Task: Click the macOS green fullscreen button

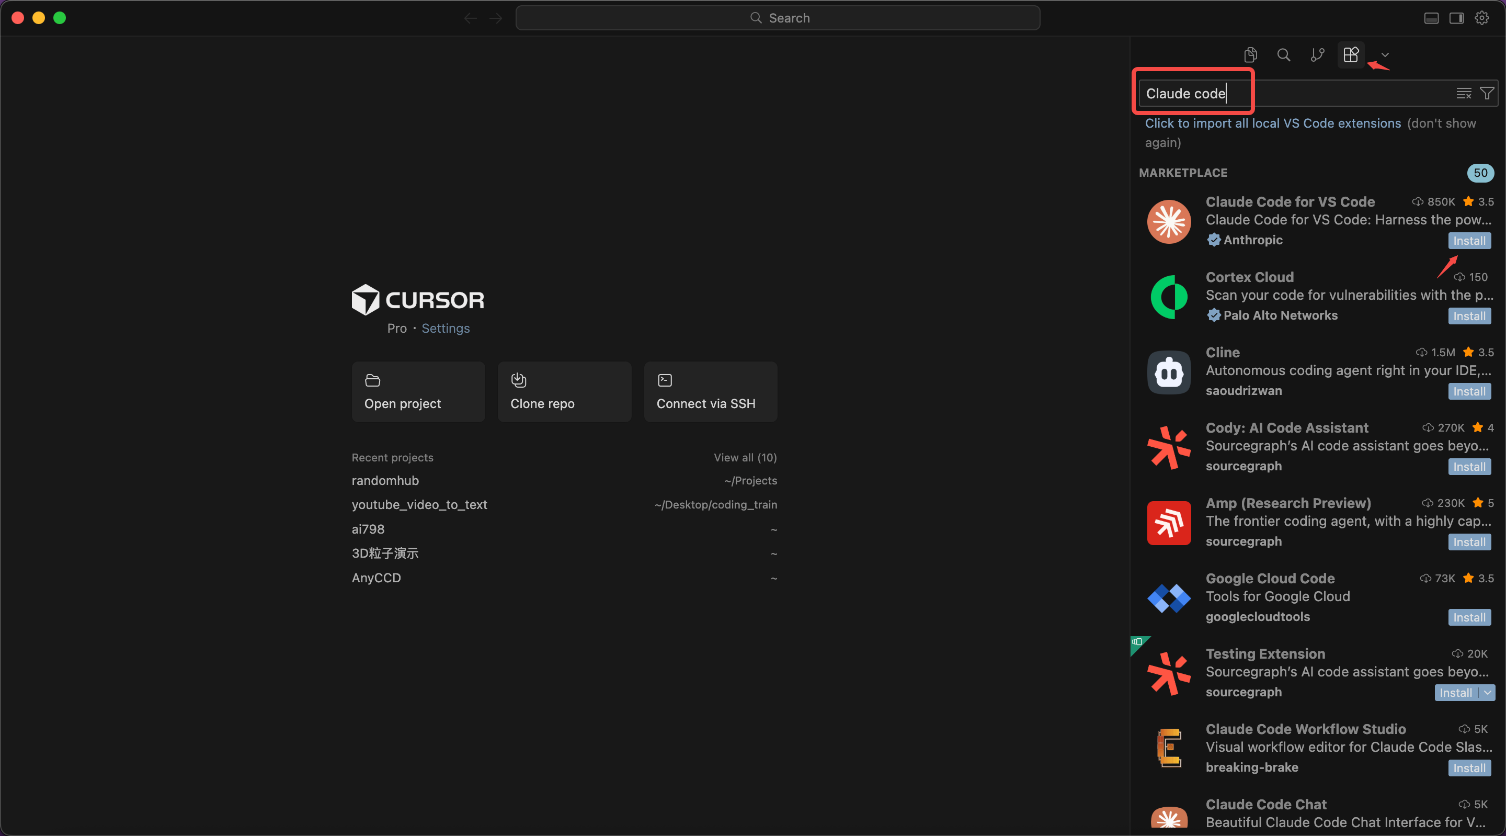Action: [x=60, y=18]
